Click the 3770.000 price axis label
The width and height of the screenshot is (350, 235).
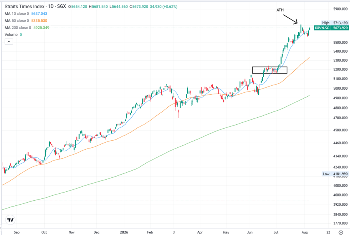[340, 223]
